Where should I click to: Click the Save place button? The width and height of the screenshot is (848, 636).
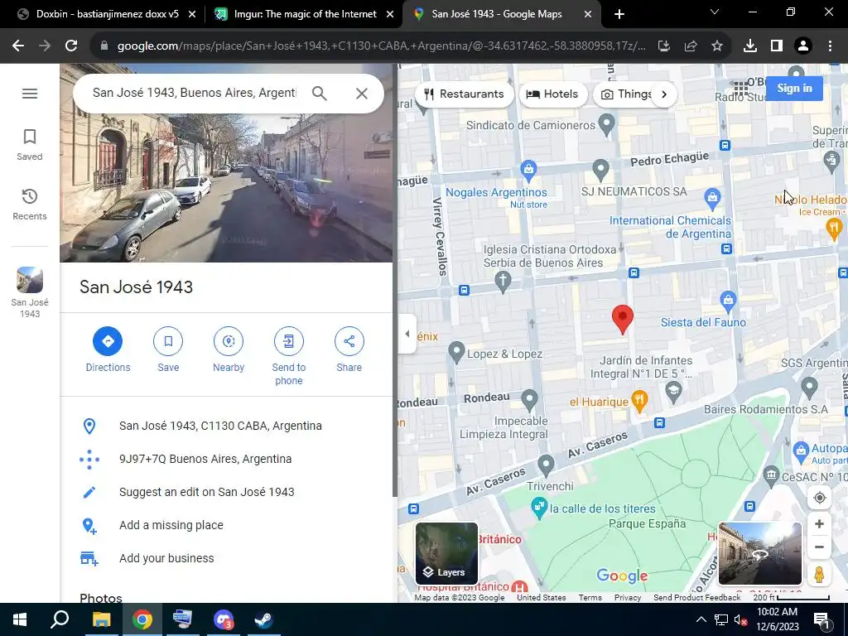pyautogui.click(x=168, y=350)
